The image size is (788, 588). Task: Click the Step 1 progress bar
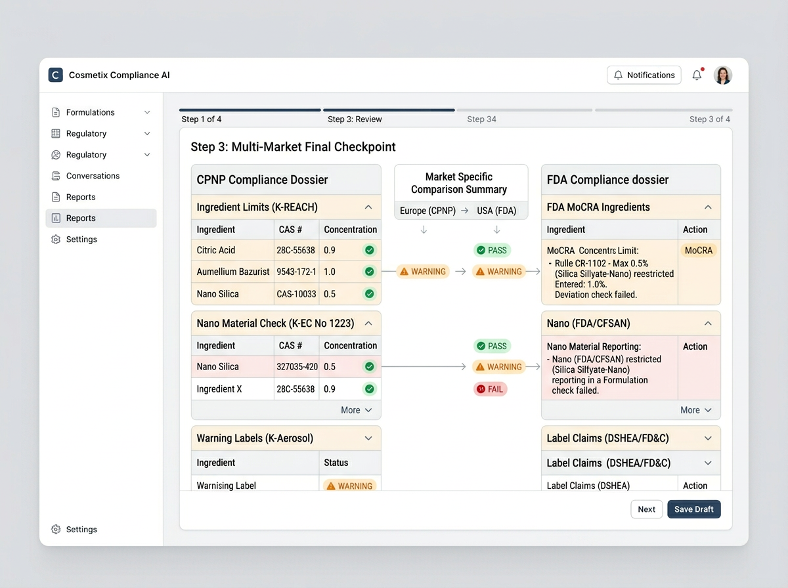[x=250, y=110]
